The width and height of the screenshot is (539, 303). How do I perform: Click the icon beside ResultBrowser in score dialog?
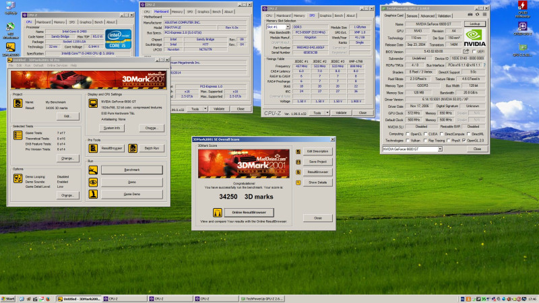click(x=298, y=172)
